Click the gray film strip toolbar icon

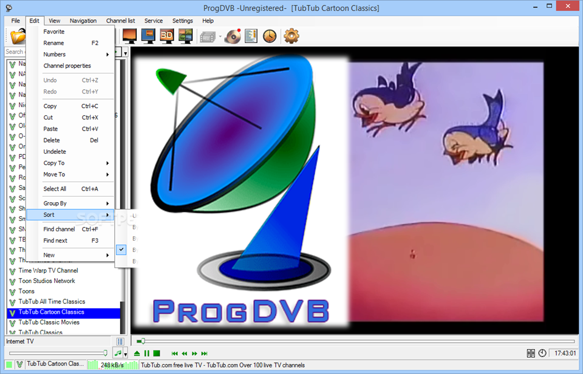208,37
